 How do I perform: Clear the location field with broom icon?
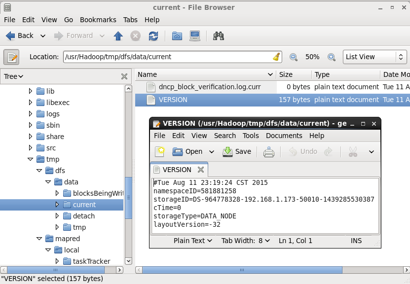276,57
